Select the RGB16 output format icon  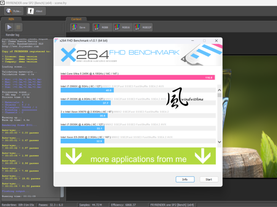pos(122,27)
